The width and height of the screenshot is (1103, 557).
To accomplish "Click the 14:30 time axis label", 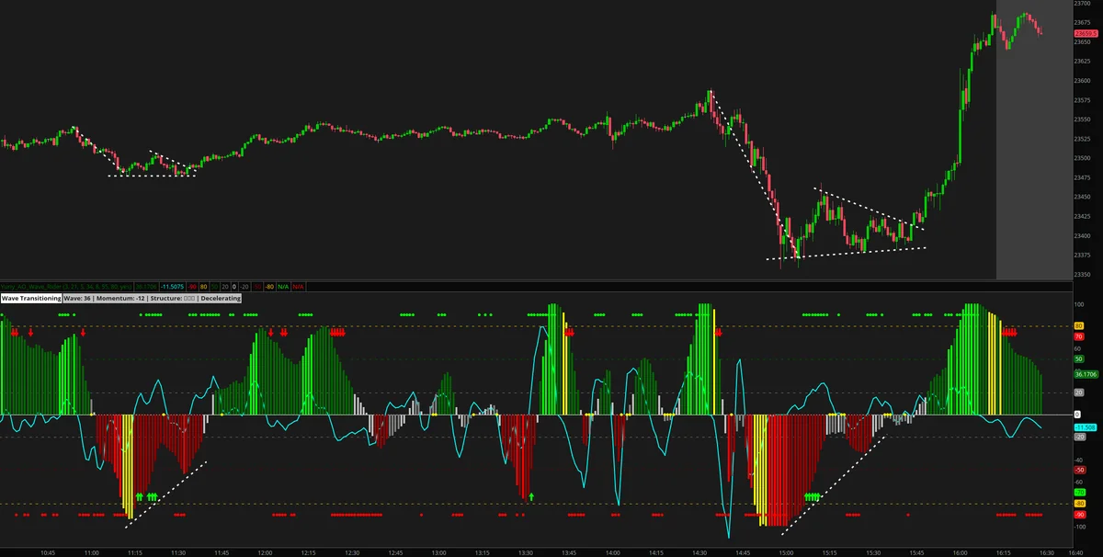I will pyautogui.click(x=699, y=552).
